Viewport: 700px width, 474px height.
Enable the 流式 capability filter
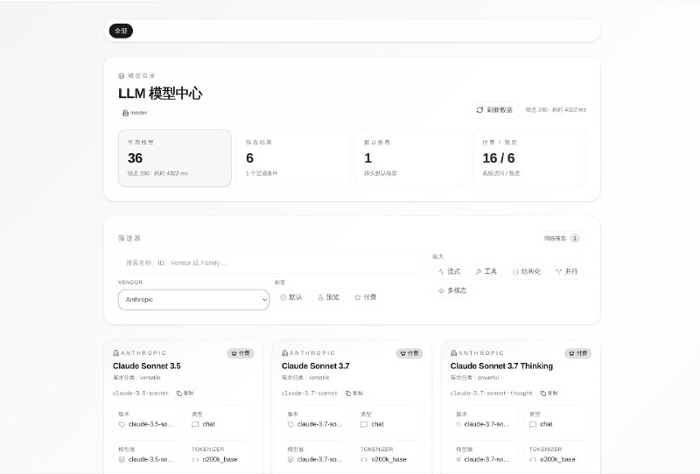(x=449, y=271)
